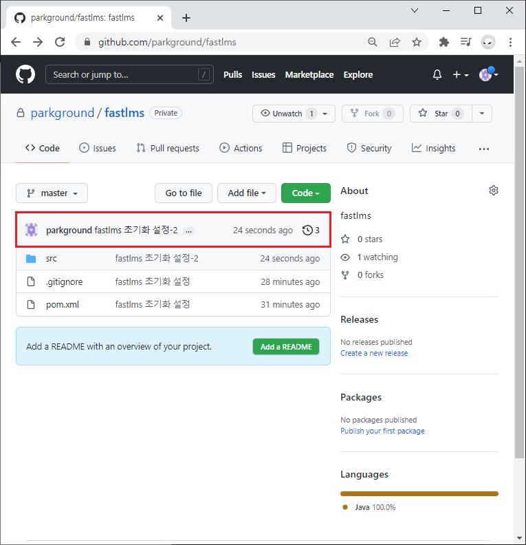This screenshot has width=526, height=545.
Task: Open Issues in the top navigation
Action: click(263, 75)
